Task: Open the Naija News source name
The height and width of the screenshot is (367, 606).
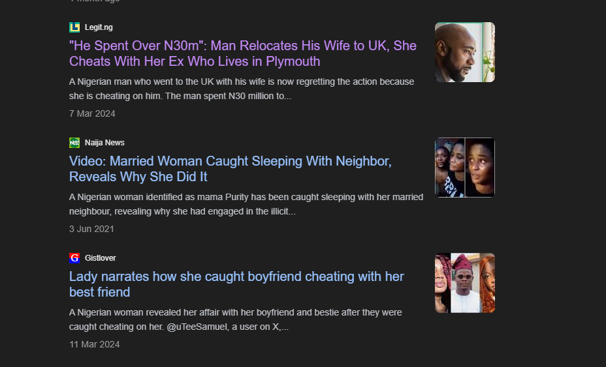Action: (104, 143)
